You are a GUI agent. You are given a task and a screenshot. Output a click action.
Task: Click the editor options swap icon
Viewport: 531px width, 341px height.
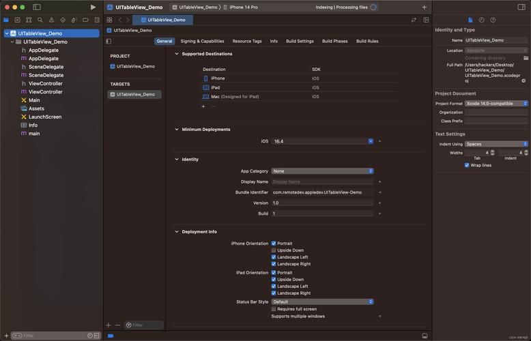point(414,20)
